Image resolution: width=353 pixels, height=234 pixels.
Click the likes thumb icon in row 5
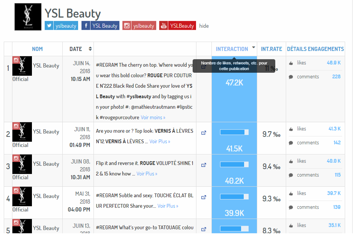coord(291,226)
